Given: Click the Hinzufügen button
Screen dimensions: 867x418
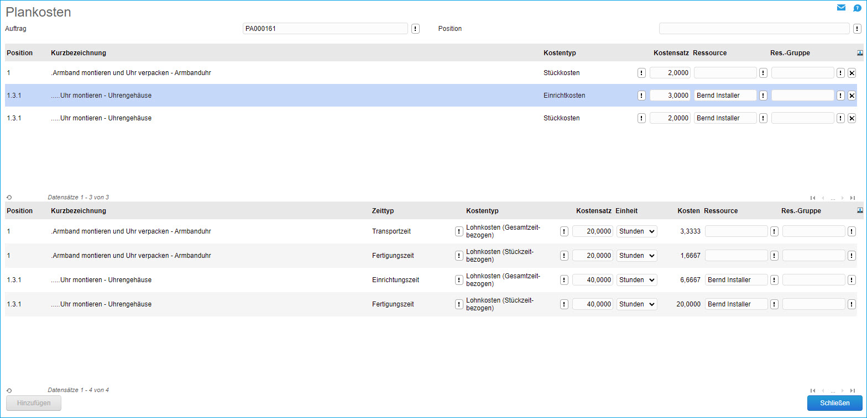Looking at the screenshot, I should pyautogui.click(x=34, y=403).
